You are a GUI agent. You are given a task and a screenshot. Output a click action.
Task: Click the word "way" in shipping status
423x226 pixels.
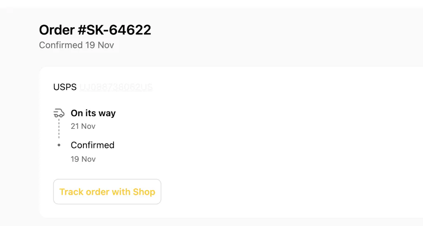coord(107,113)
